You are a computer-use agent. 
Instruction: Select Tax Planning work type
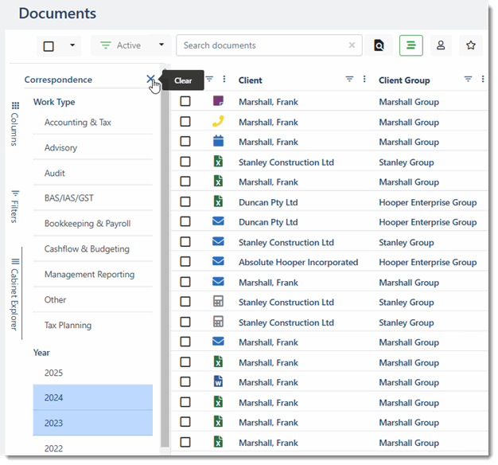point(93,325)
